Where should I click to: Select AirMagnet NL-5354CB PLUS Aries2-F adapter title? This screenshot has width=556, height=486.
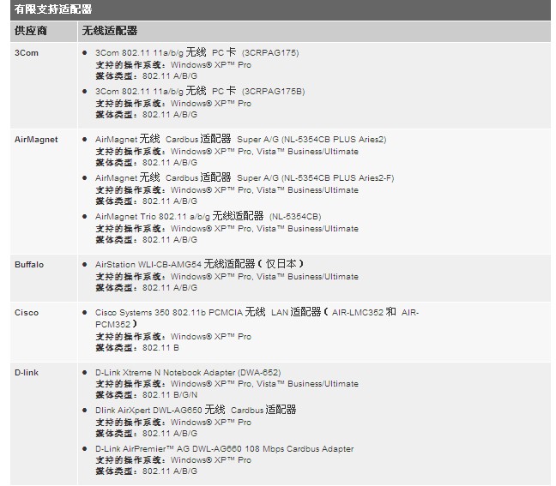pyautogui.click(x=245, y=177)
